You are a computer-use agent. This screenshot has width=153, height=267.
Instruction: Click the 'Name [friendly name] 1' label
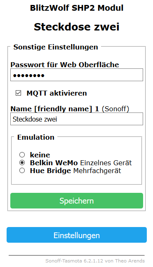click(x=55, y=109)
